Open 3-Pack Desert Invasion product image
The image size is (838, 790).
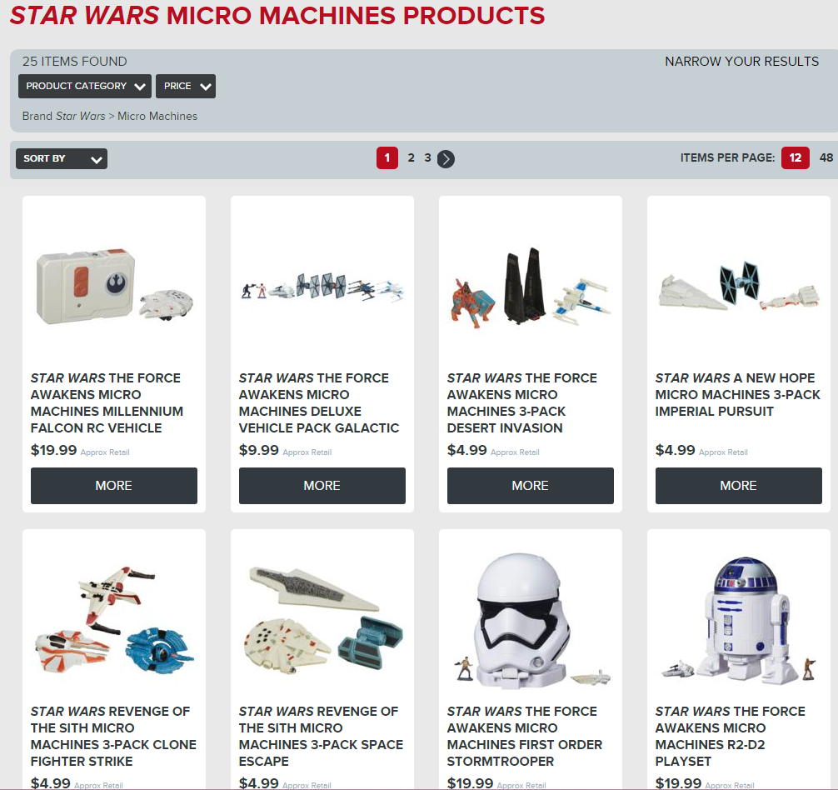pyautogui.click(x=530, y=286)
